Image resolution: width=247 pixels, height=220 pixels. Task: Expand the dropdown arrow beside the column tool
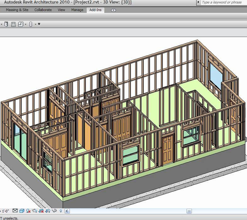pyautogui.click(x=35, y=24)
